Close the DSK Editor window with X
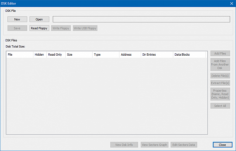This screenshot has width=236, height=151. [x=232, y=3]
